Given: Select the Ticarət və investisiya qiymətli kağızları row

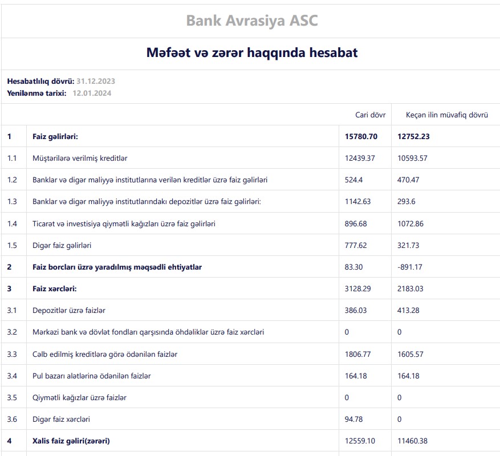Looking at the screenshot, I should [124, 223].
